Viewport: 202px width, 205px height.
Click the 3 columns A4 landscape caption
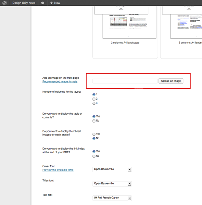coord(190,43)
